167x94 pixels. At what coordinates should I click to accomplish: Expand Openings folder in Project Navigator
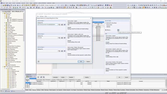pos(5,26)
